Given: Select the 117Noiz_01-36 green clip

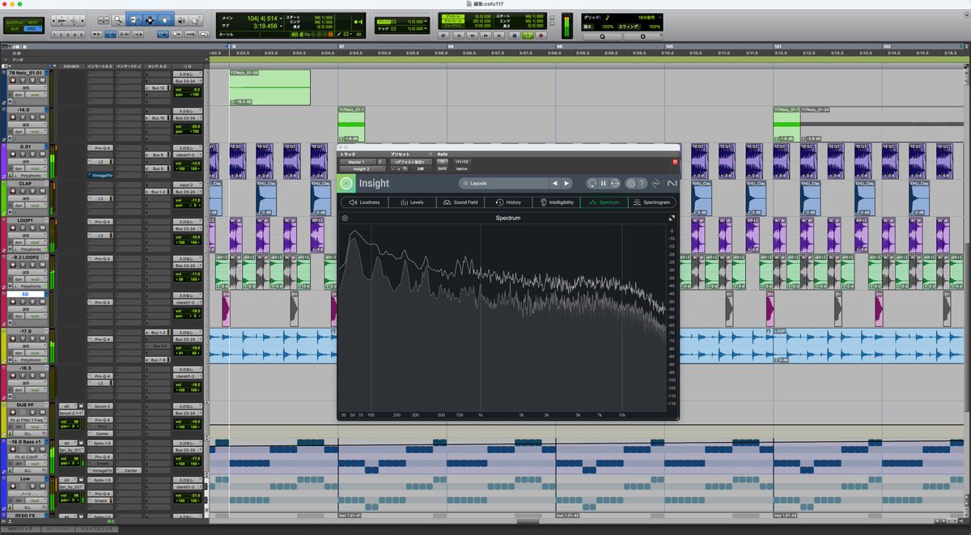Looking at the screenshot, I should point(269,87).
